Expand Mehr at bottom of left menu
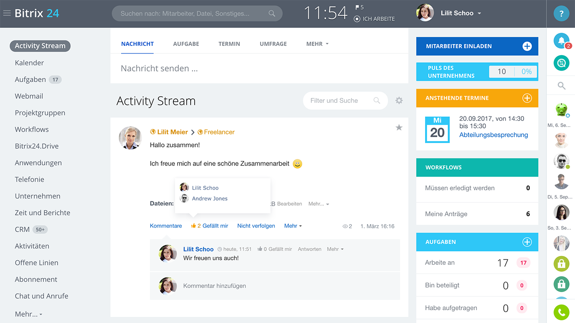 pyautogui.click(x=29, y=314)
